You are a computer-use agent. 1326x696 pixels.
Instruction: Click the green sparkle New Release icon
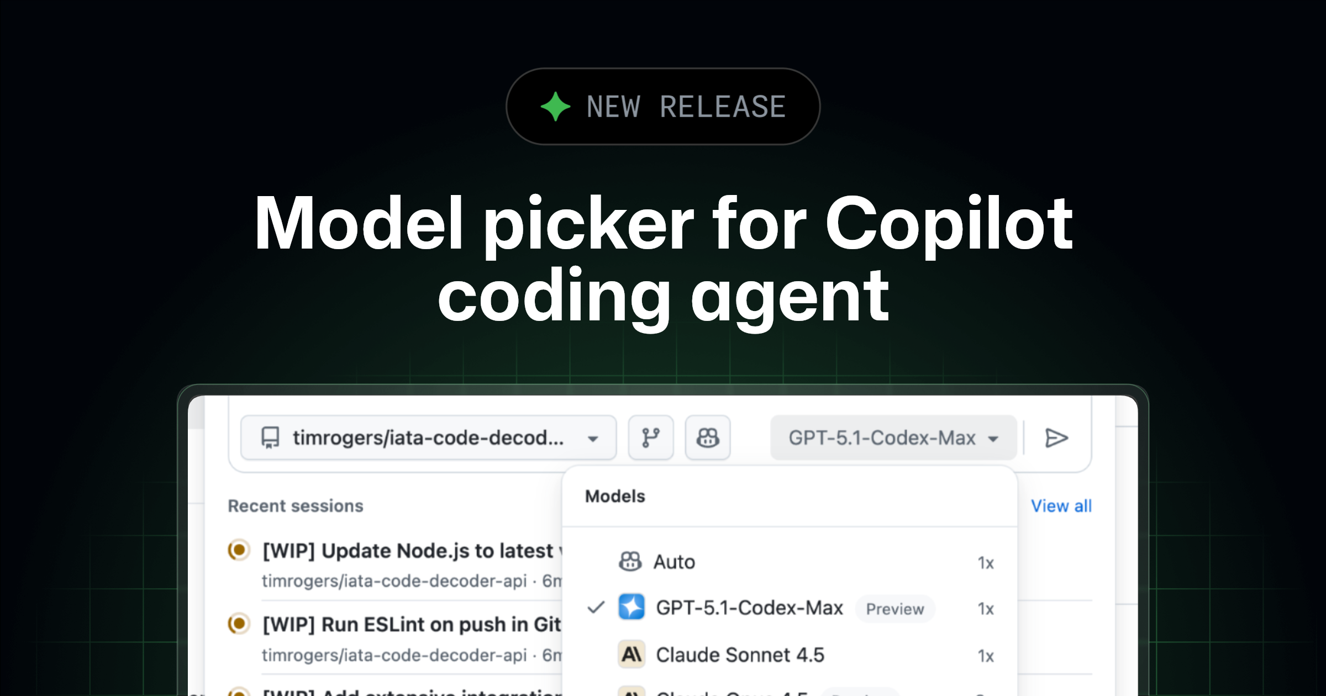(x=555, y=107)
